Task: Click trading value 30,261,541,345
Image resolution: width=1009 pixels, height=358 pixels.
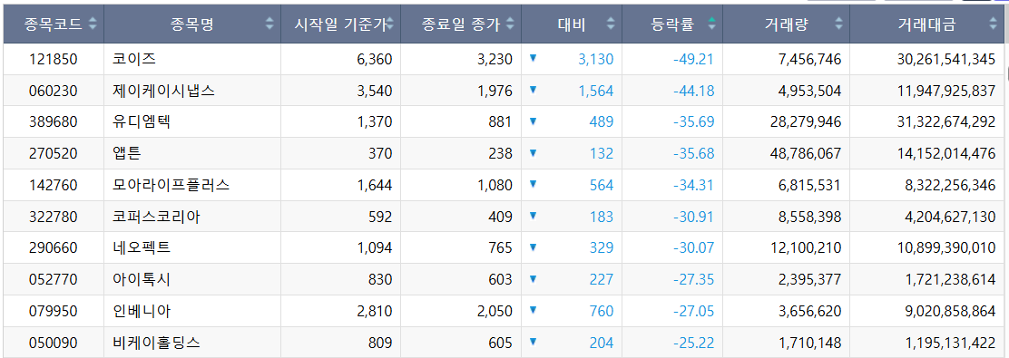Action: [x=945, y=59]
